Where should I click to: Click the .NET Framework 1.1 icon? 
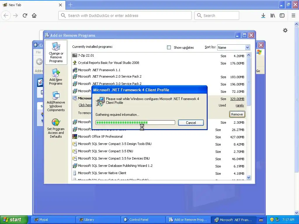click(x=75, y=70)
